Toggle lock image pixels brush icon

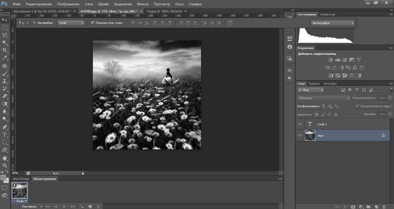pyautogui.click(x=323, y=114)
